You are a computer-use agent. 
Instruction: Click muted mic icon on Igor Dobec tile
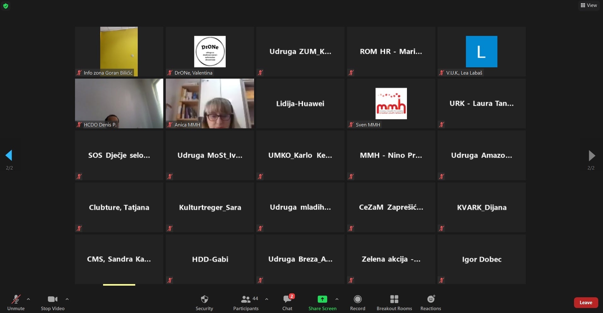[x=442, y=280]
